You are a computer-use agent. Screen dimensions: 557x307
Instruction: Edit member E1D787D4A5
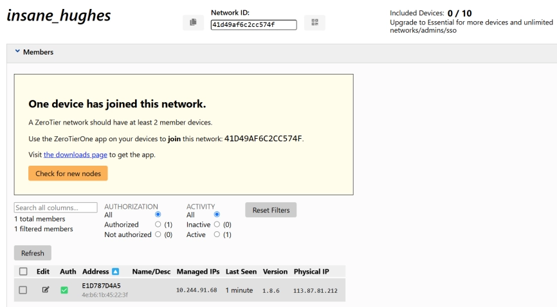(x=45, y=290)
